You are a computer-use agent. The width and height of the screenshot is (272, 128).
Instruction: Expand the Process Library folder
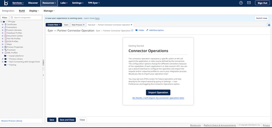(3, 59)
